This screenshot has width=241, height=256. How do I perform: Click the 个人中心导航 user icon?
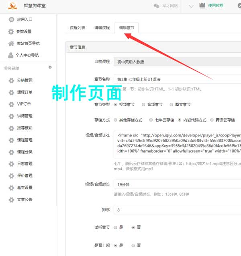tap(10, 55)
